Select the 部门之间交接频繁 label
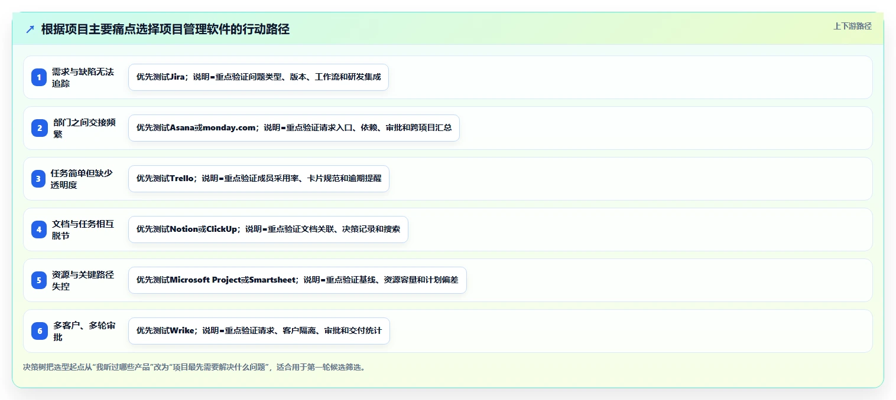 [x=83, y=128]
